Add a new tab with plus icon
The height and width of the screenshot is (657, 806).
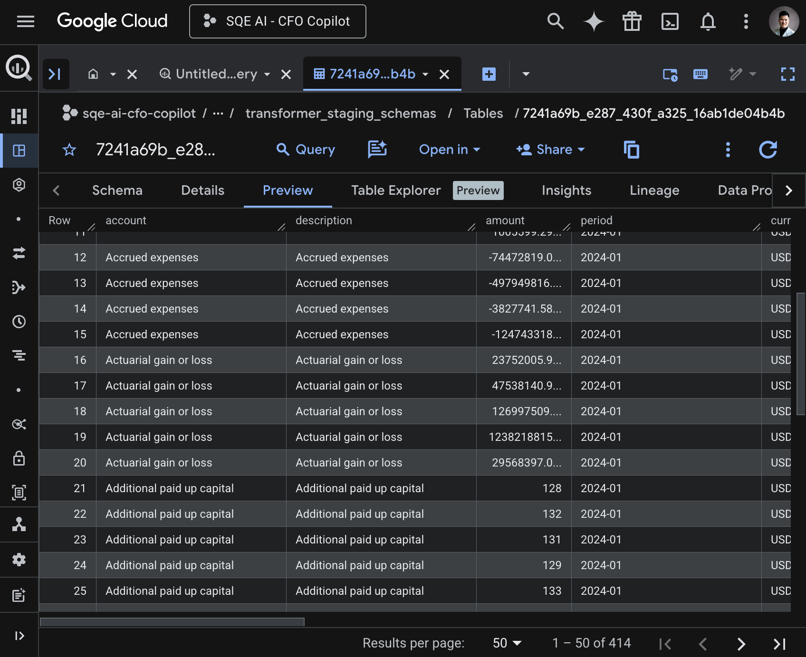[x=489, y=74]
